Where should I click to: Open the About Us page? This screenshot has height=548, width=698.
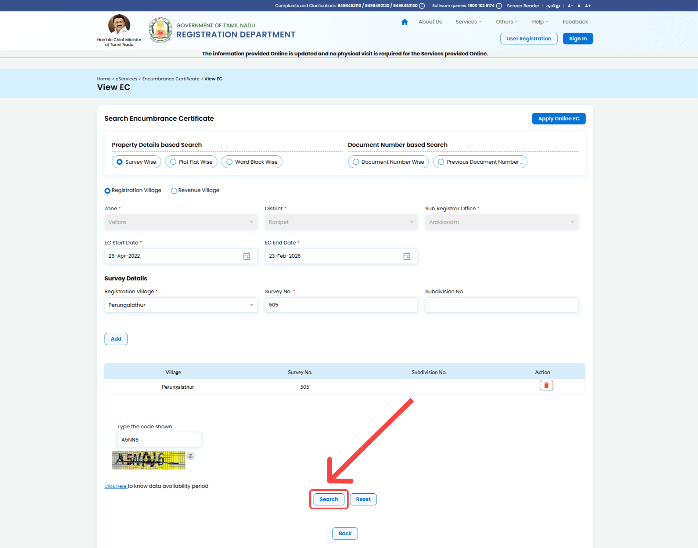coord(430,22)
